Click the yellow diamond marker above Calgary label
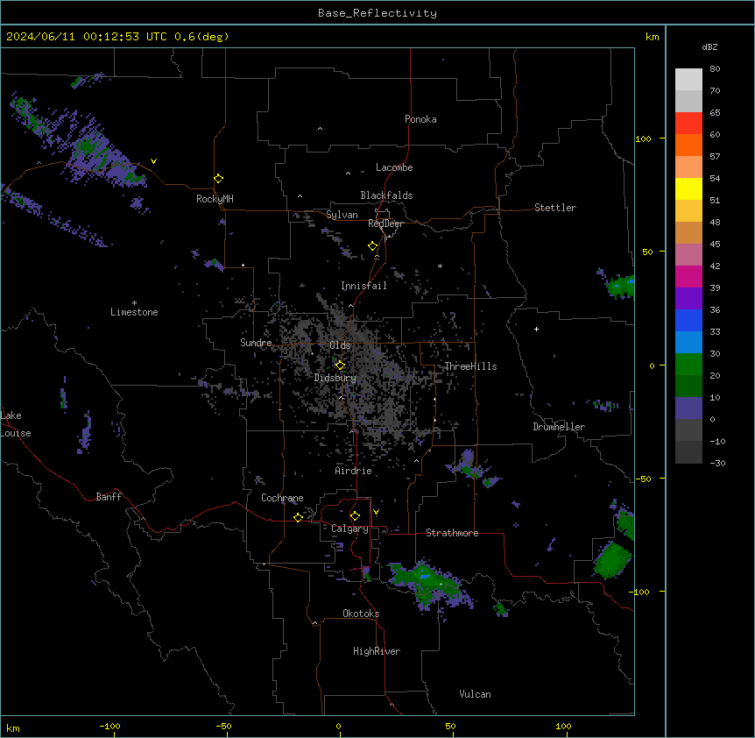This screenshot has height=738, width=755. tap(355, 516)
